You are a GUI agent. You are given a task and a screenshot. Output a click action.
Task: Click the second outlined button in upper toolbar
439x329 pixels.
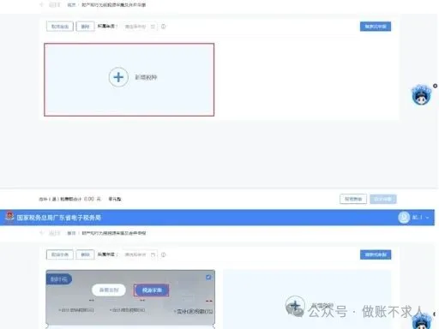[85, 27]
